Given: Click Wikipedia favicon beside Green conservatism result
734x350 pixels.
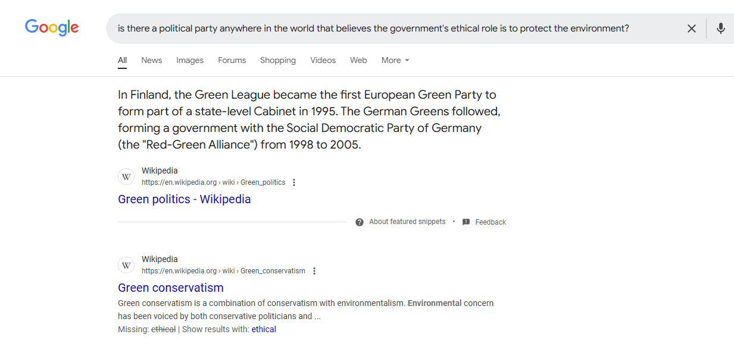Looking at the screenshot, I should [126, 265].
